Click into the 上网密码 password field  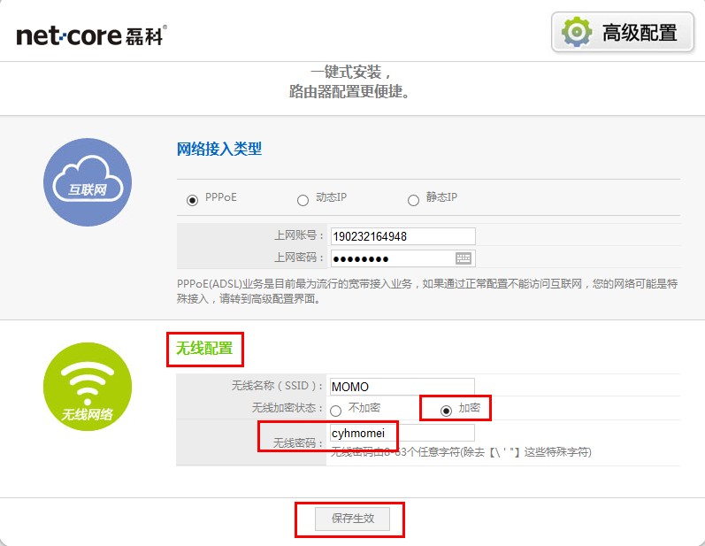(391, 258)
